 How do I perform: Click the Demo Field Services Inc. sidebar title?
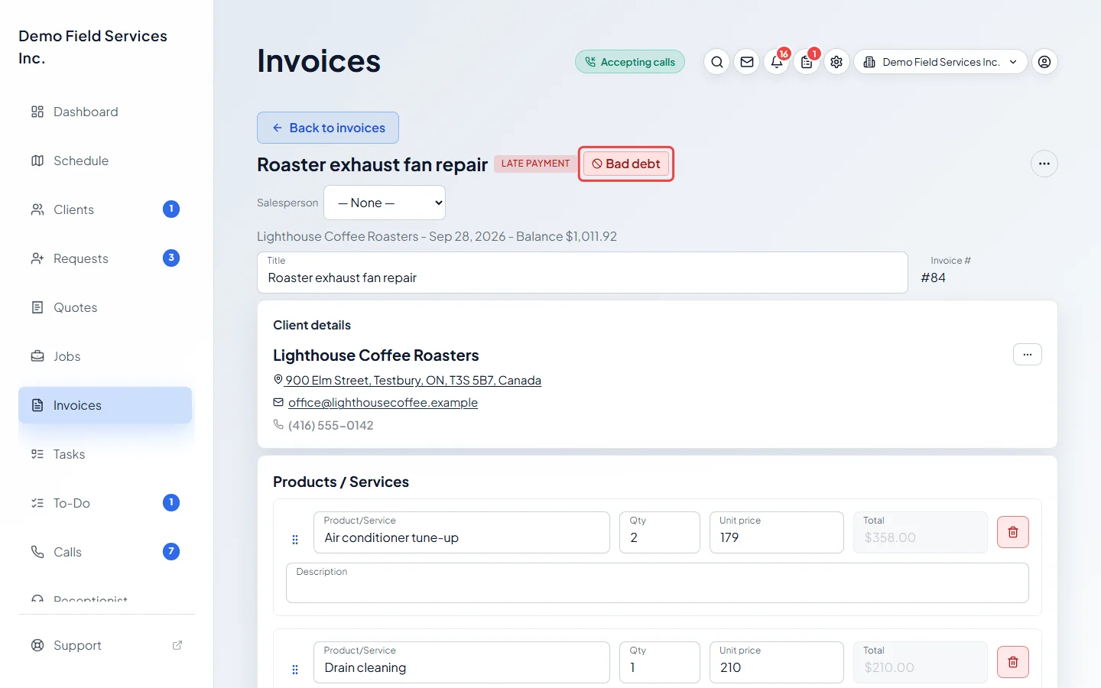coord(93,47)
